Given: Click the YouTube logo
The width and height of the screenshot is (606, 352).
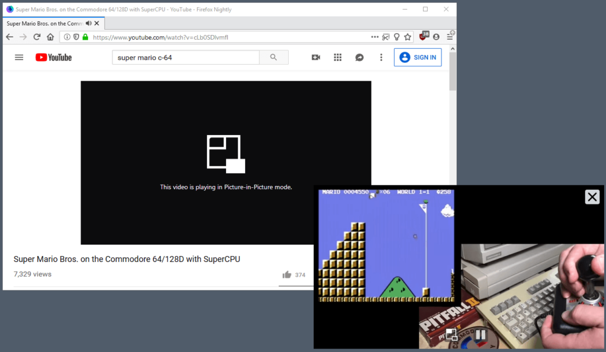Looking at the screenshot, I should 53,57.
